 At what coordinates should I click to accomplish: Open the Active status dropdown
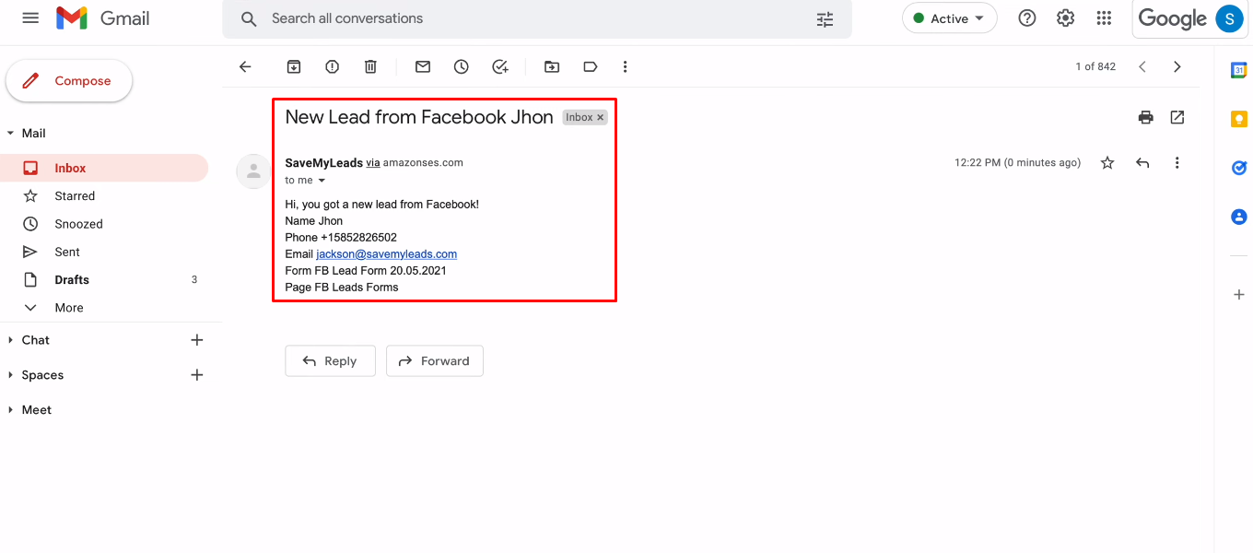pyautogui.click(x=950, y=18)
